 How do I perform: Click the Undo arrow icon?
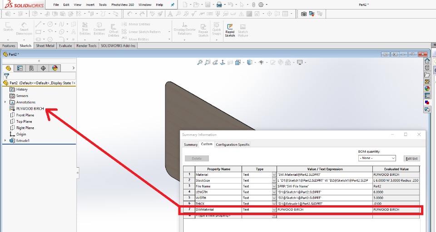coord(230,5)
